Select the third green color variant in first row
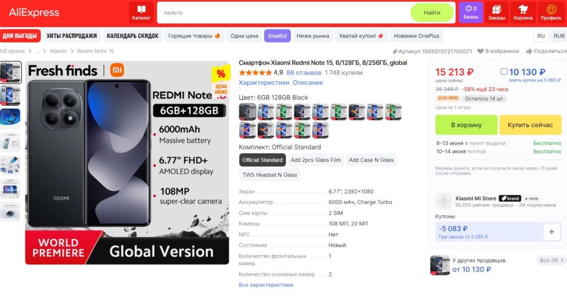The image size is (567, 297). click(284, 112)
